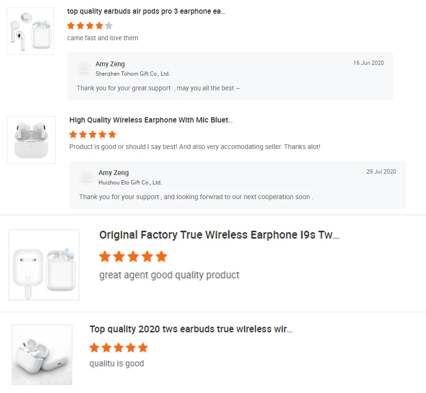
Task: Click the seller avatar icon beside Shenzhen Tohom reply
Action: 84,69
